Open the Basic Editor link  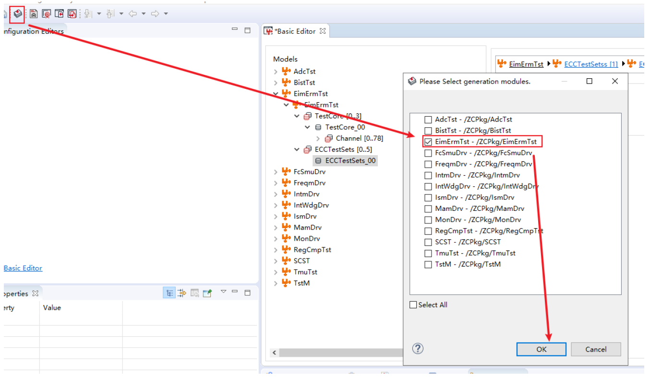(23, 268)
